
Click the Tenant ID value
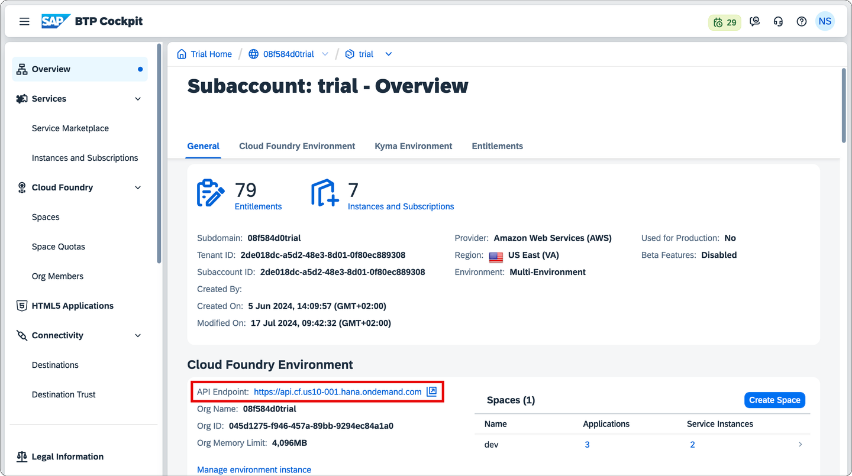click(323, 255)
